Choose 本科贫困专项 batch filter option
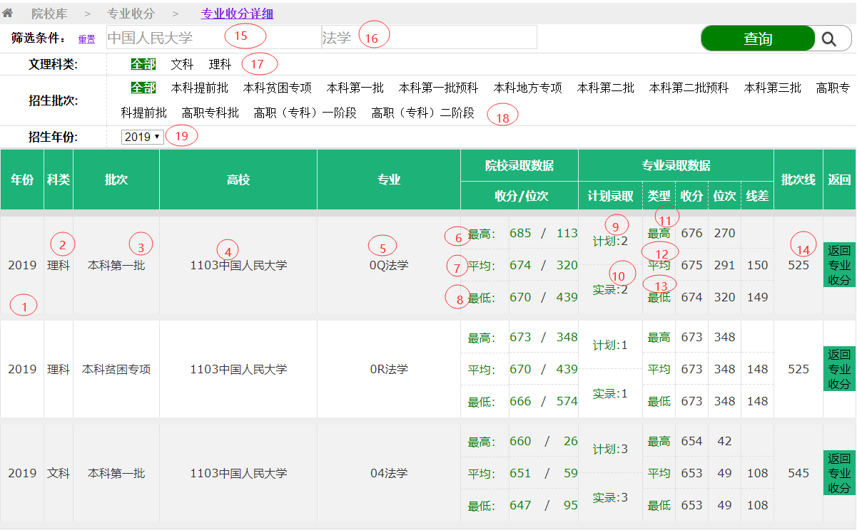This screenshot has width=857, height=530. tap(277, 88)
